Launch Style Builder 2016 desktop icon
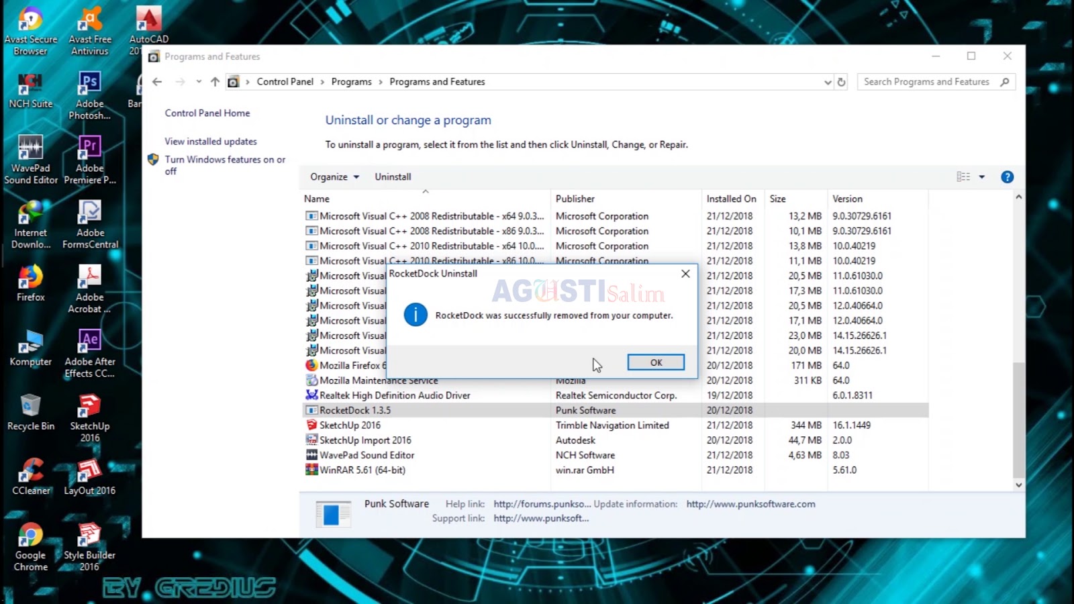Image resolution: width=1074 pixels, height=604 pixels. click(90, 546)
